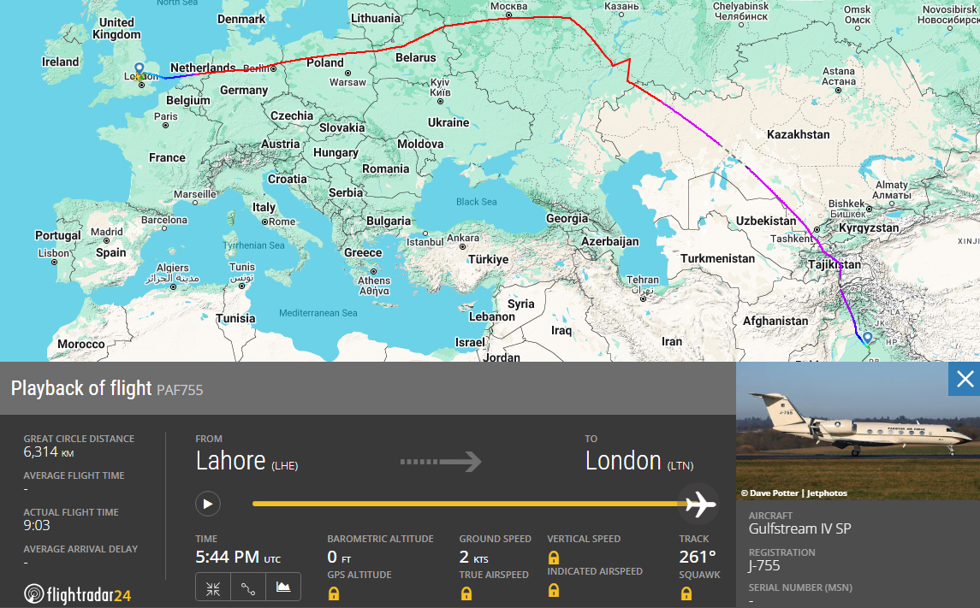
Task: Click the Ukraine label on the map
Action: tap(448, 123)
